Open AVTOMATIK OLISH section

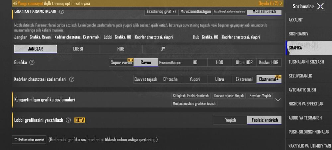pyautogui.click(x=309, y=90)
